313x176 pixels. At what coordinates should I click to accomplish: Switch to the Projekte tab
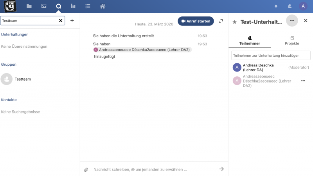pos(292,41)
